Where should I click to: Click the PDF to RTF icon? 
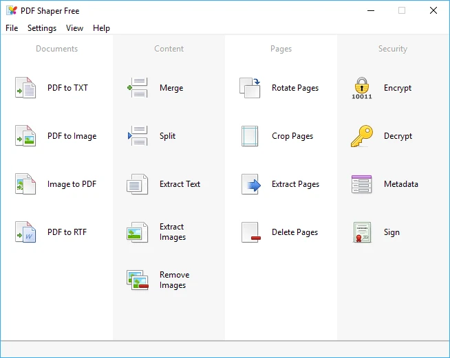(x=25, y=232)
